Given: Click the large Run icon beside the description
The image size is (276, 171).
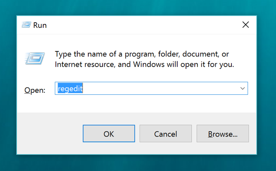Looking at the screenshot, I should click(34, 59).
